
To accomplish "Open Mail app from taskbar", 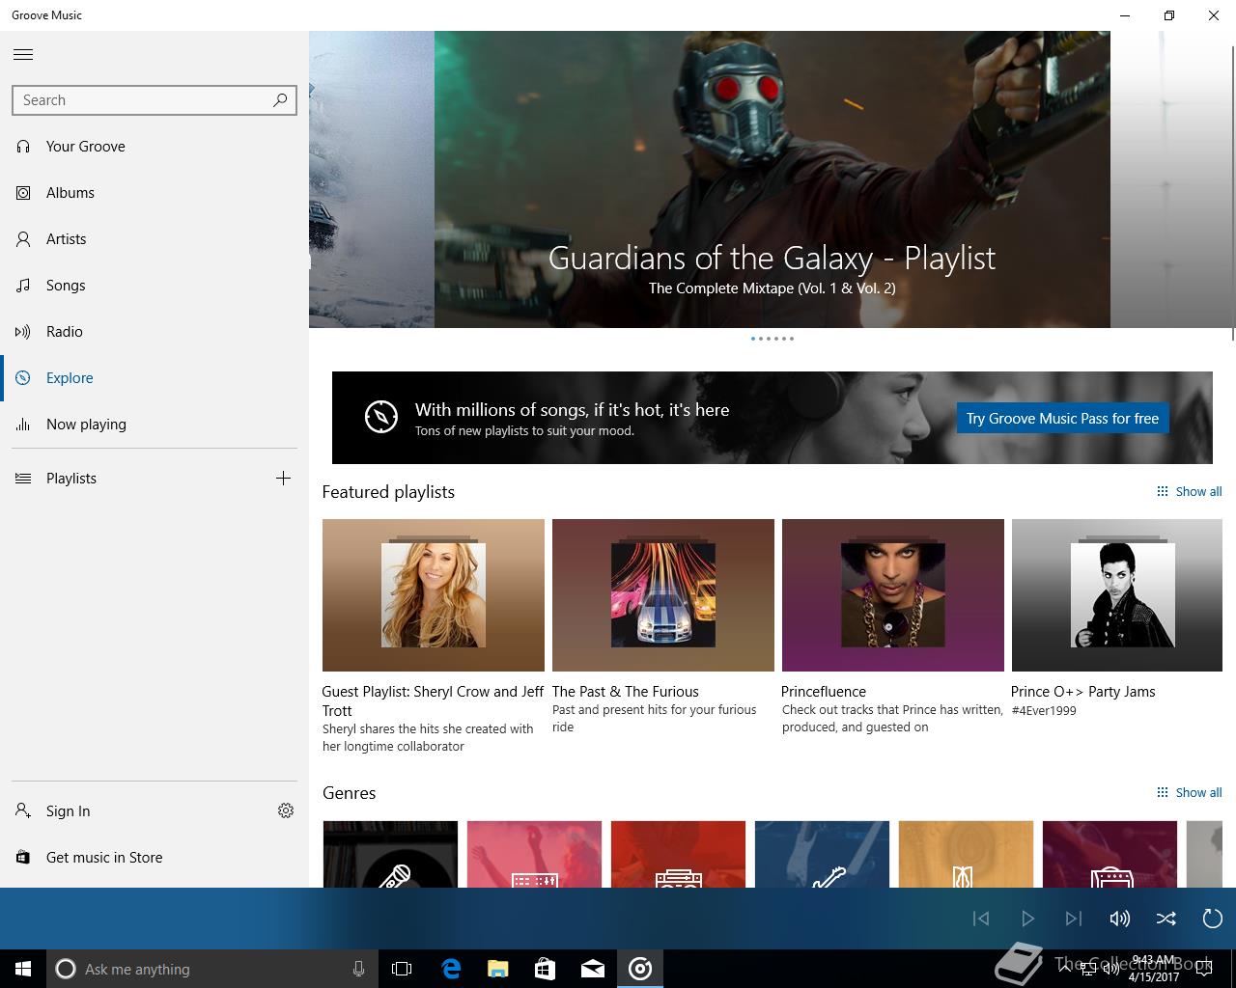I will click(592, 969).
